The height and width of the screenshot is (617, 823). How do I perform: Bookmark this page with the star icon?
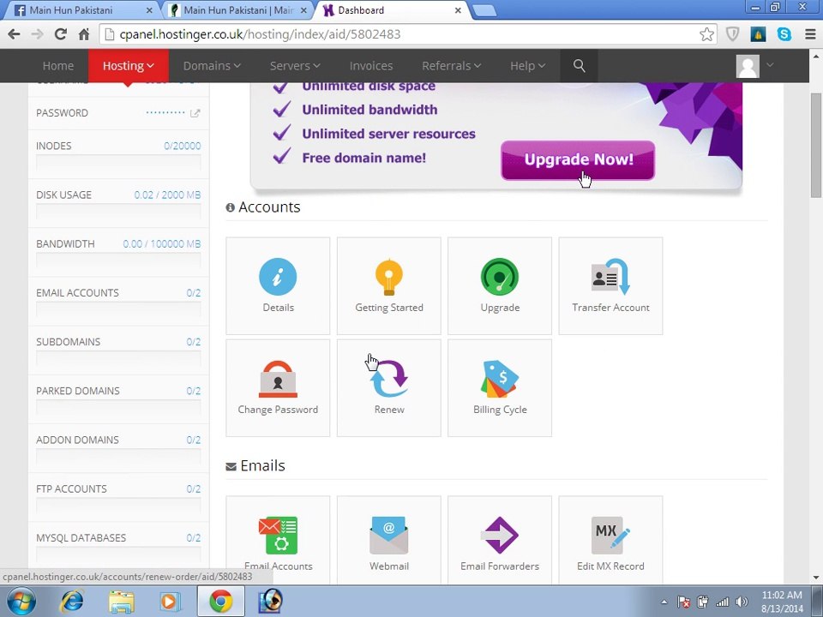point(706,34)
